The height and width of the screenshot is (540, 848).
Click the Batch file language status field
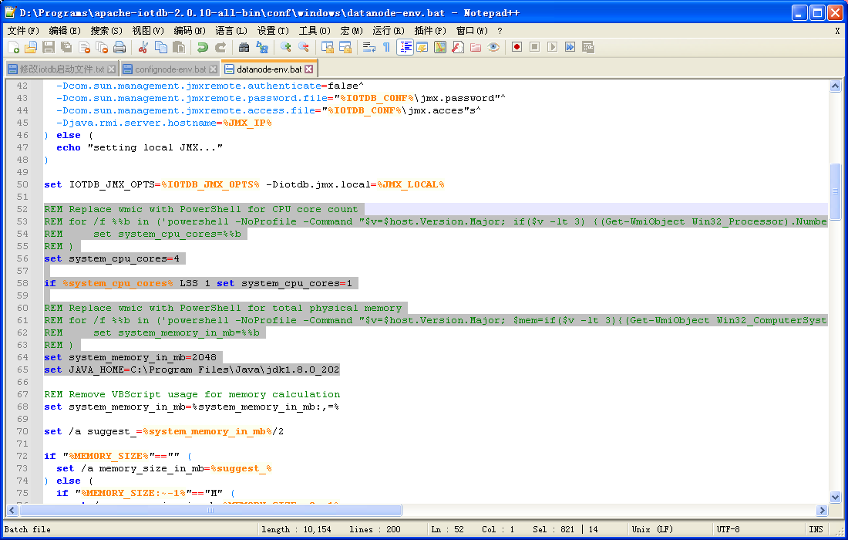point(130,530)
